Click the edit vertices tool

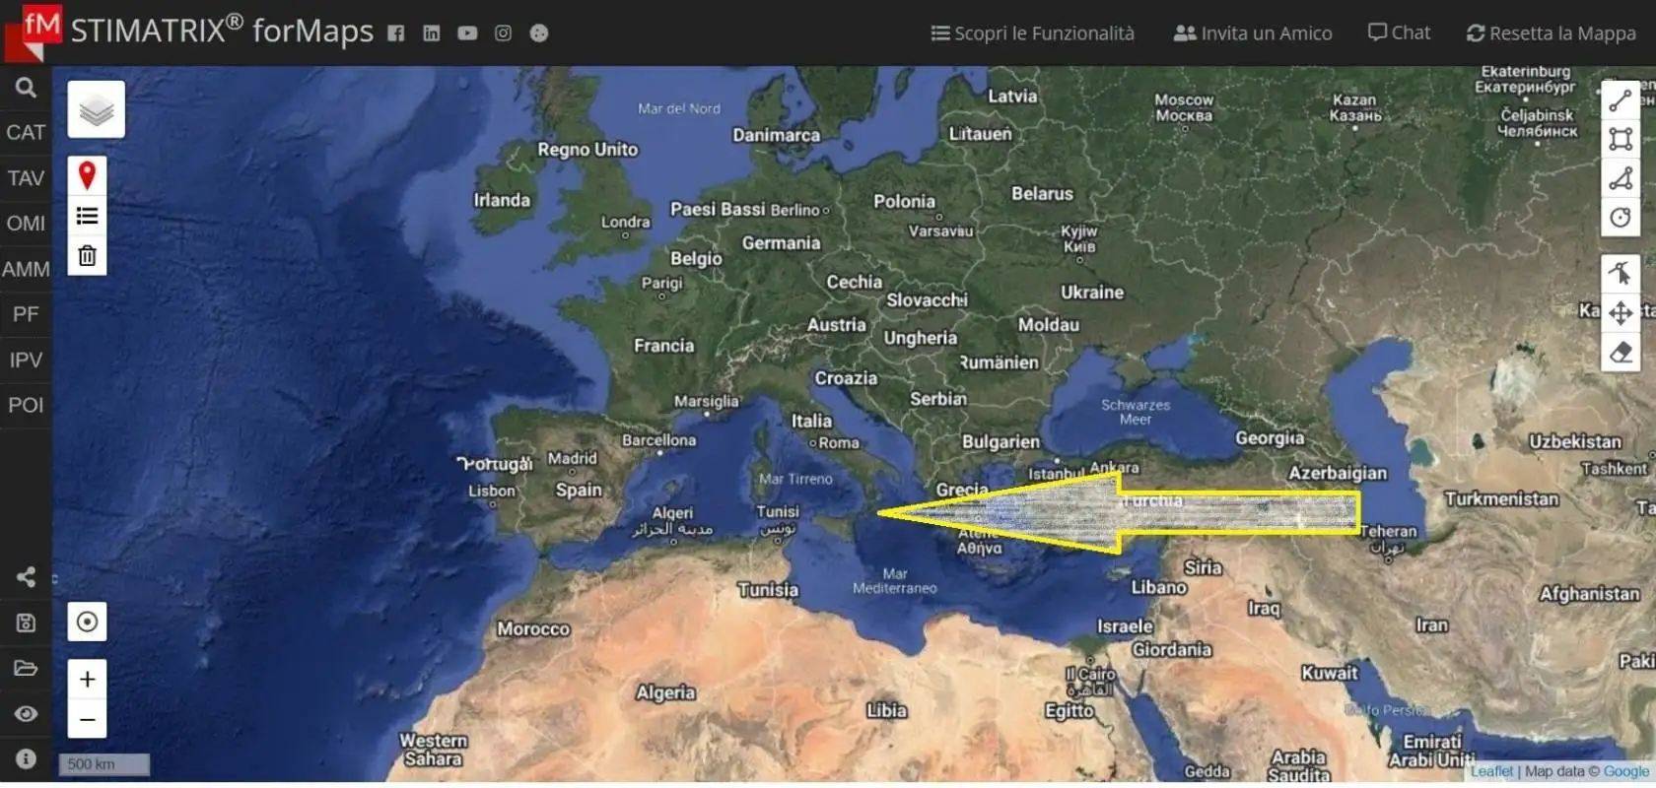1621,273
